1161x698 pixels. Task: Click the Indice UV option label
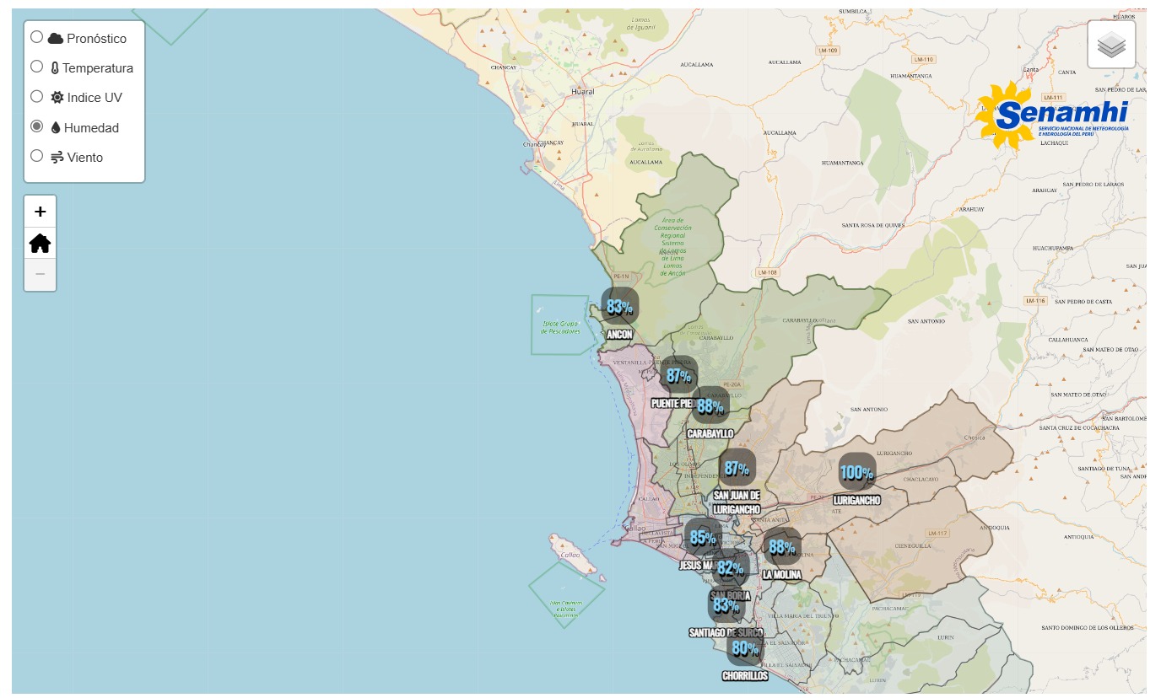tap(94, 98)
